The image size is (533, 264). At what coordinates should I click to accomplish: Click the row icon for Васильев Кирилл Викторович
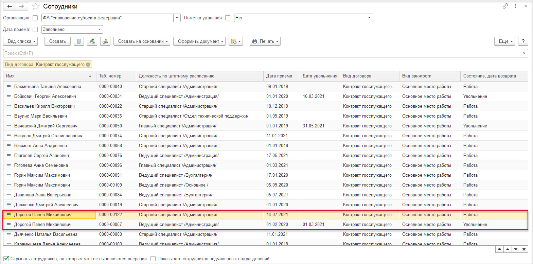9,106
